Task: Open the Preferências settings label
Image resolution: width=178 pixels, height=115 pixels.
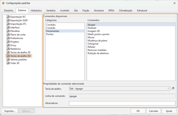Action: (17, 38)
